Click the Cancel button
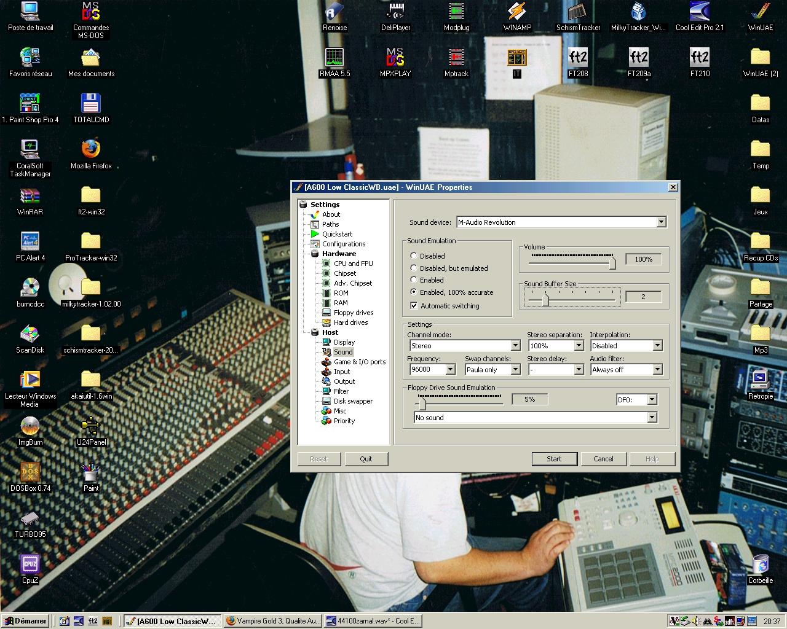Screen dimensions: 787x629 pos(603,459)
